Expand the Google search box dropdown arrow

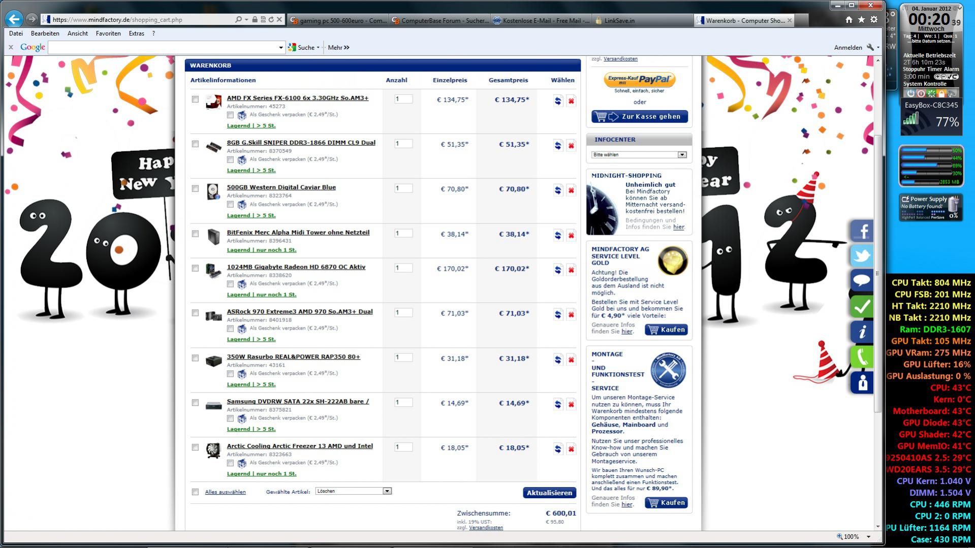(281, 48)
